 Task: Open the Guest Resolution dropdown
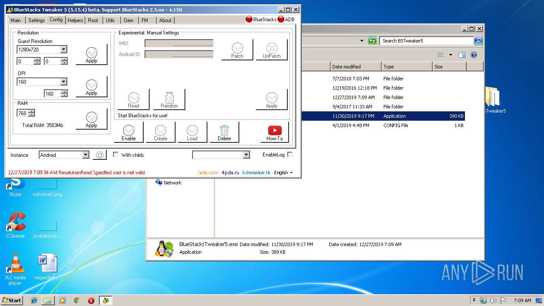pos(63,49)
